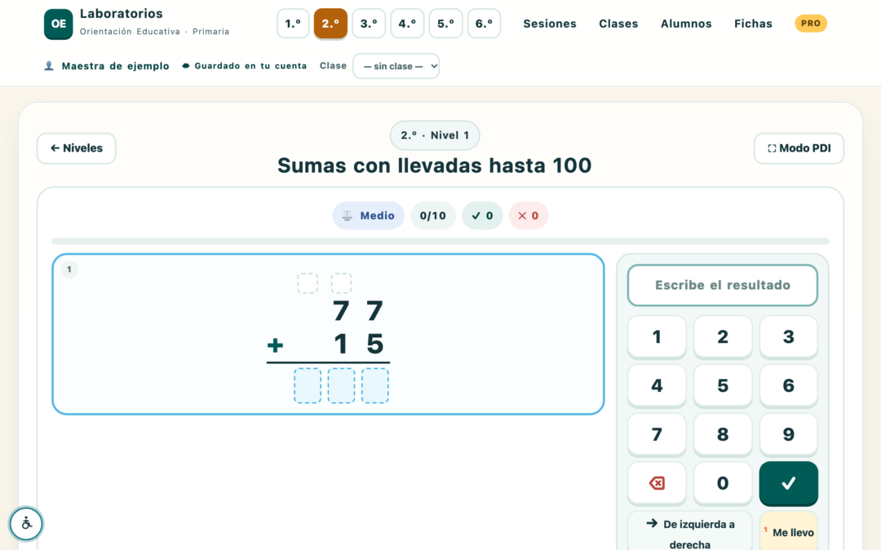Open the Fichas menu
This screenshot has height=550, width=881.
pos(753,24)
